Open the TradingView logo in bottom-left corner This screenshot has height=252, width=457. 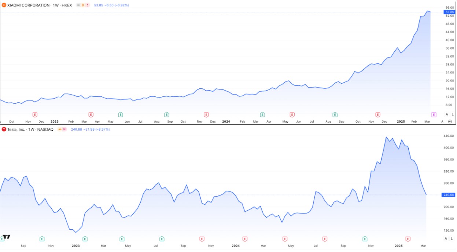6,237
